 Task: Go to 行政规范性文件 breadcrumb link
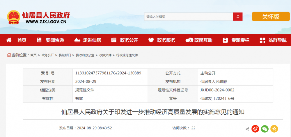pyautogui.click(x=127, y=55)
